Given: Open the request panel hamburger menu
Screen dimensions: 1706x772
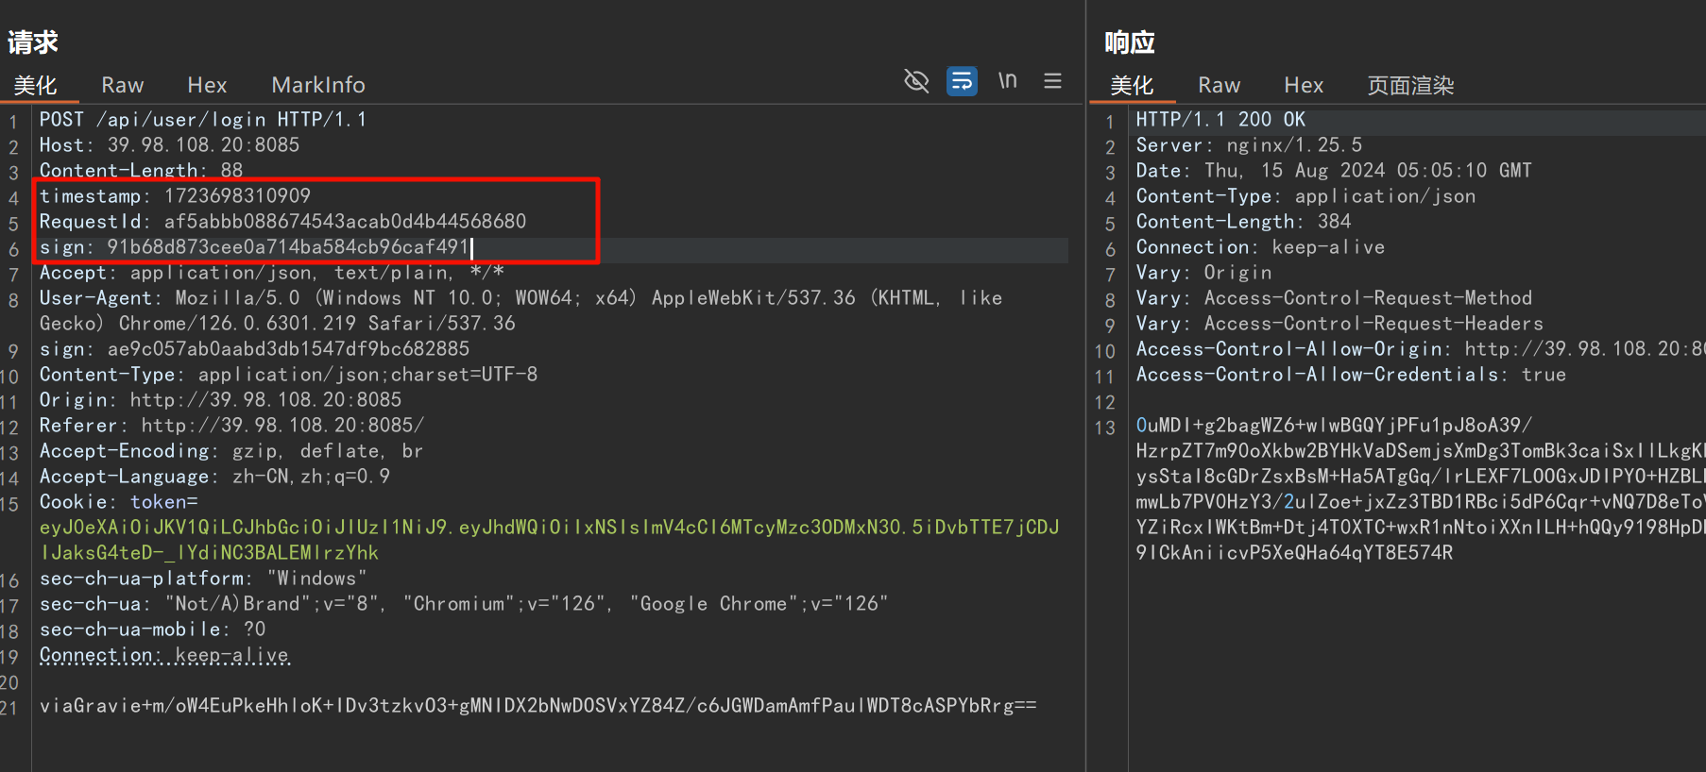Looking at the screenshot, I should click(1052, 81).
